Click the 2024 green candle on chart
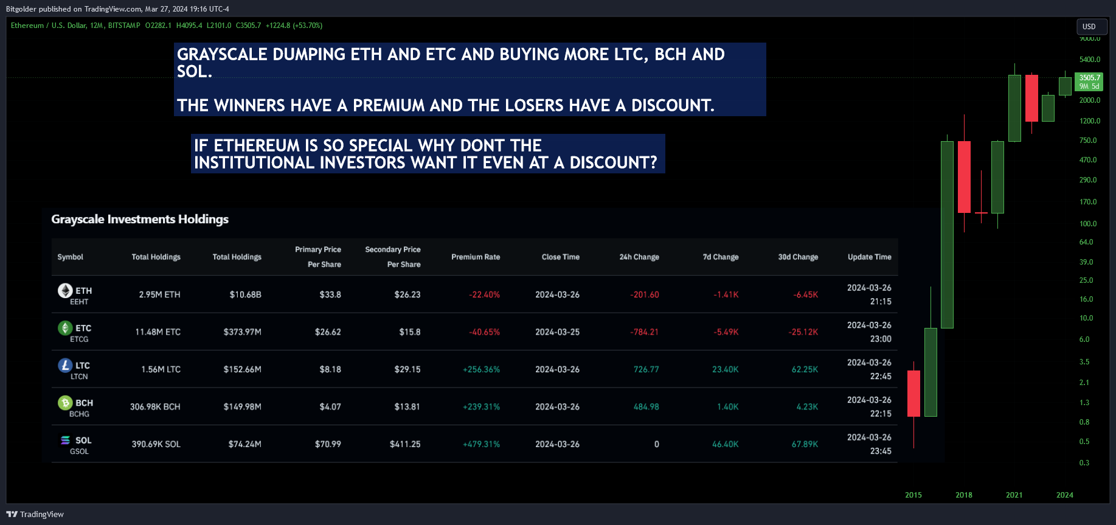 (1065, 85)
